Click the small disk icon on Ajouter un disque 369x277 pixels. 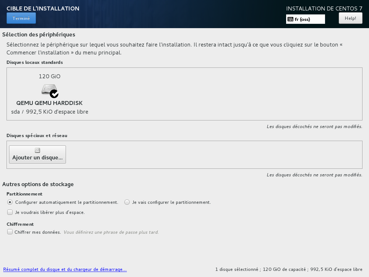click(37, 150)
